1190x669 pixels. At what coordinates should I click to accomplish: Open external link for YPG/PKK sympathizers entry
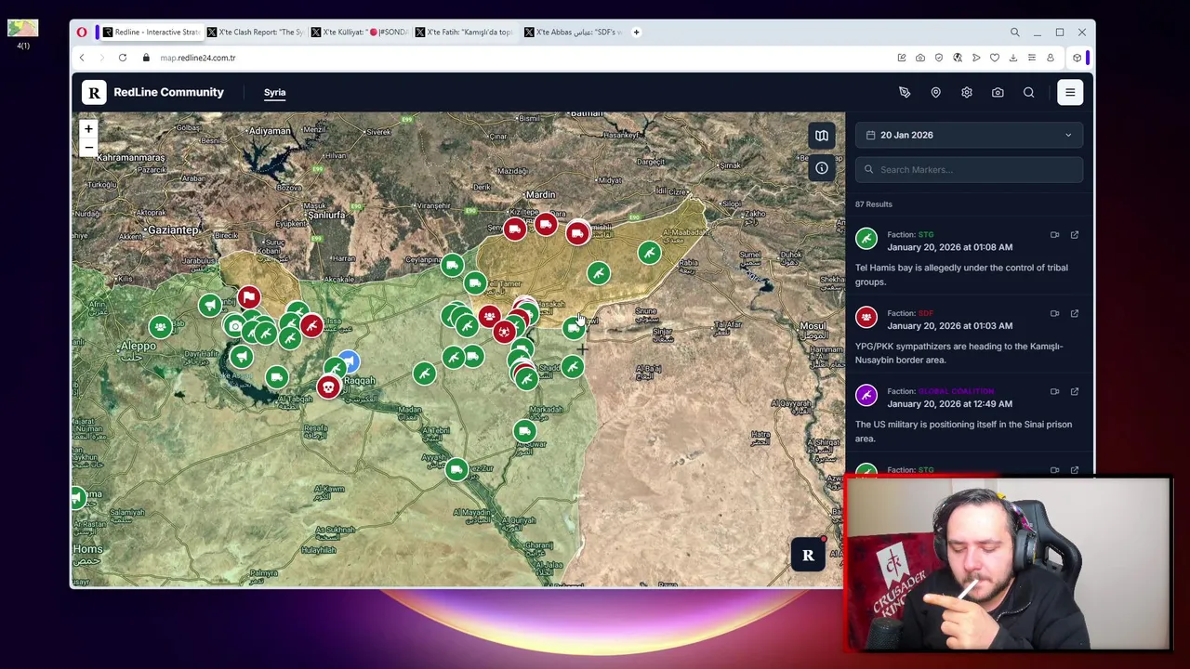coord(1074,313)
